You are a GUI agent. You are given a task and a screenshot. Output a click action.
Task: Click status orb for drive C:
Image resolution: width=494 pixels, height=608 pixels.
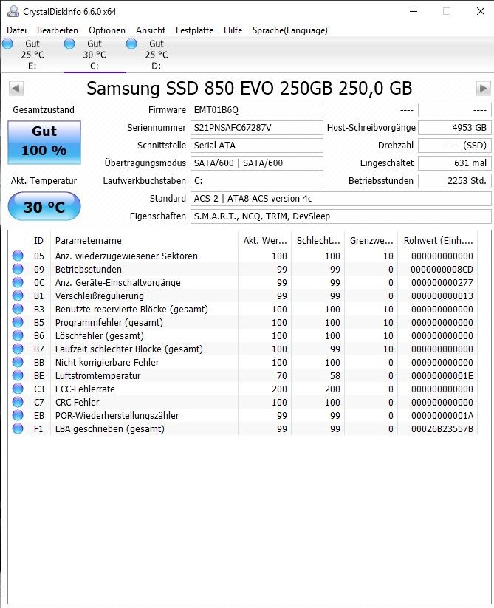pyautogui.click(x=69, y=44)
